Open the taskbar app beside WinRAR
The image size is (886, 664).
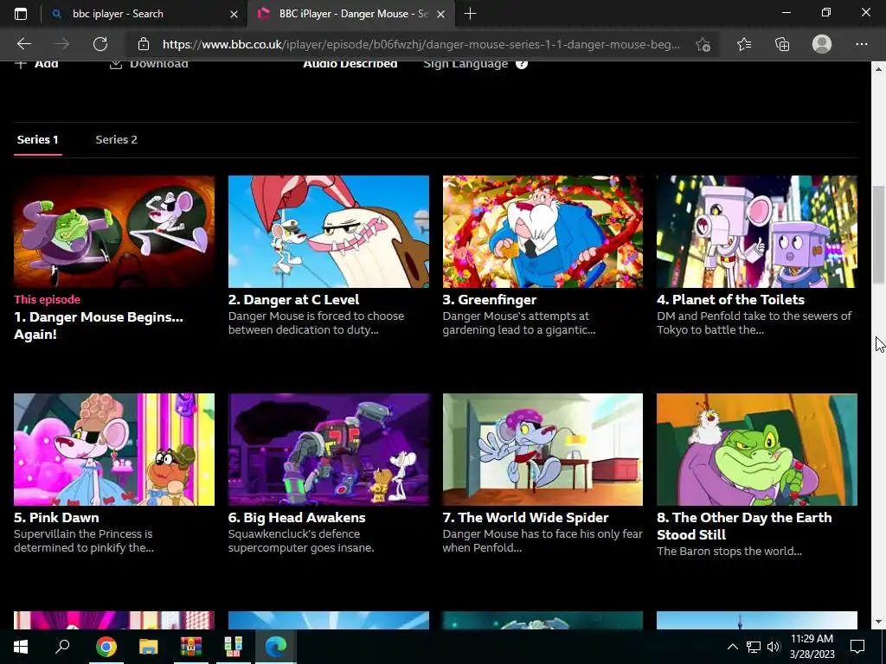[x=234, y=647]
